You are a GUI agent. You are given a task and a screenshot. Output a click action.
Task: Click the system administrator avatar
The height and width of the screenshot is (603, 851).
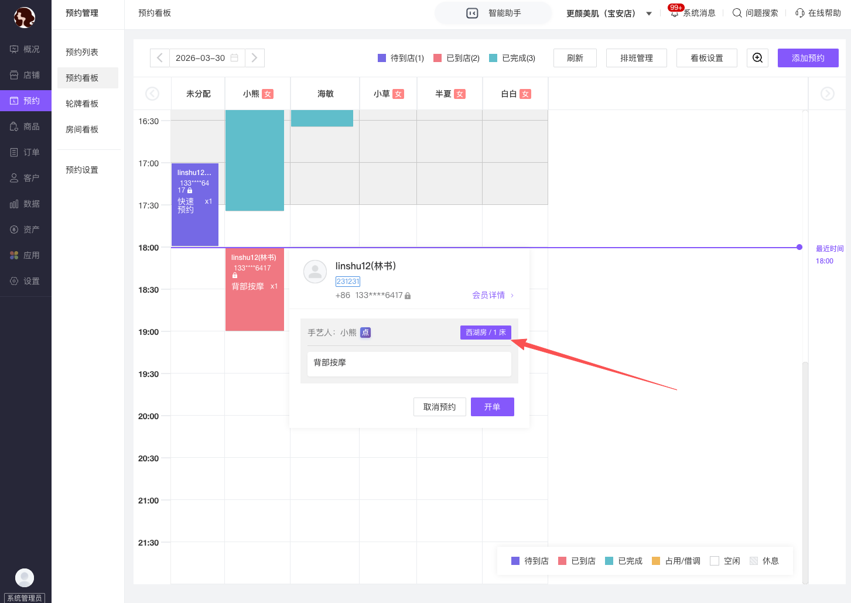click(x=25, y=578)
